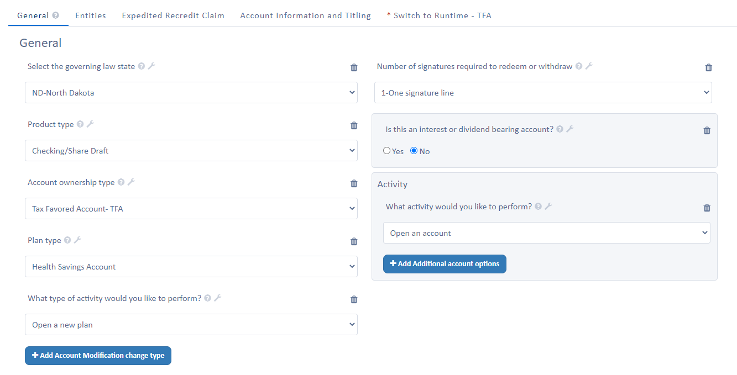Open the Plan type Health Savings Account dropdown

click(191, 267)
